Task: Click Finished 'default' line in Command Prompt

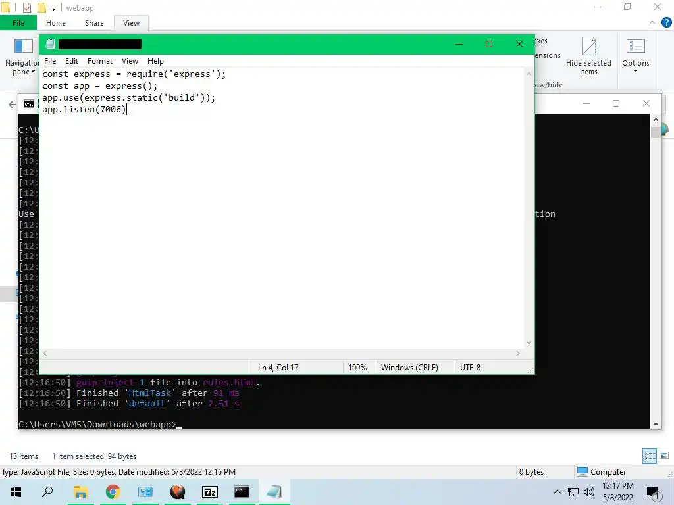Action: click(x=129, y=403)
